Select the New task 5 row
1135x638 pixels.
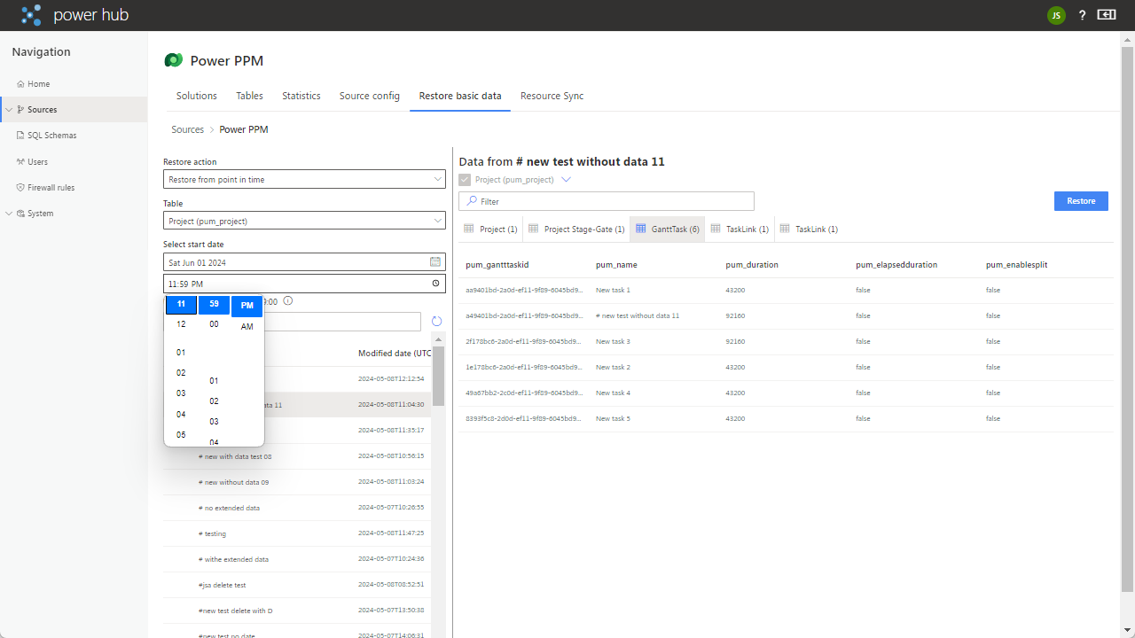(x=786, y=418)
